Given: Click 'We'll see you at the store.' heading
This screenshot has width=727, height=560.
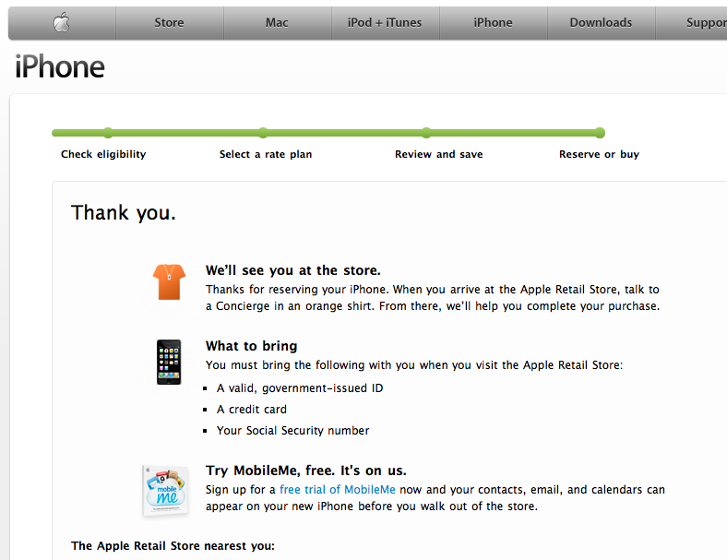Looking at the screenshot, I should [x=293, y=270].
